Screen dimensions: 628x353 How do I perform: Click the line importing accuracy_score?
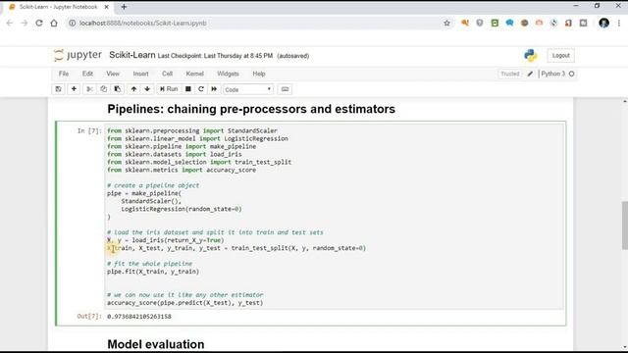pos(182,170)
